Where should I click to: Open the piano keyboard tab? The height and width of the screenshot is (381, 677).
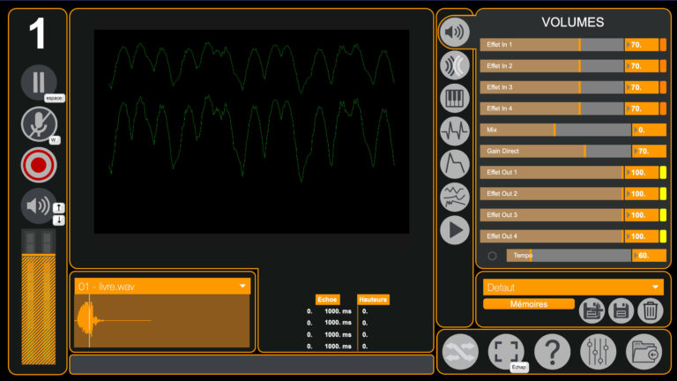click(x=455, y=98)
